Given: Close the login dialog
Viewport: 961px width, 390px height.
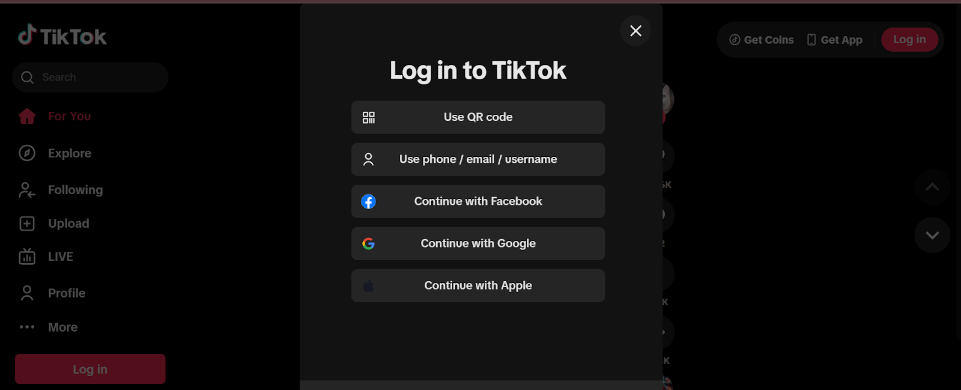Looking at the screenshot, I should tap(635, 31).
